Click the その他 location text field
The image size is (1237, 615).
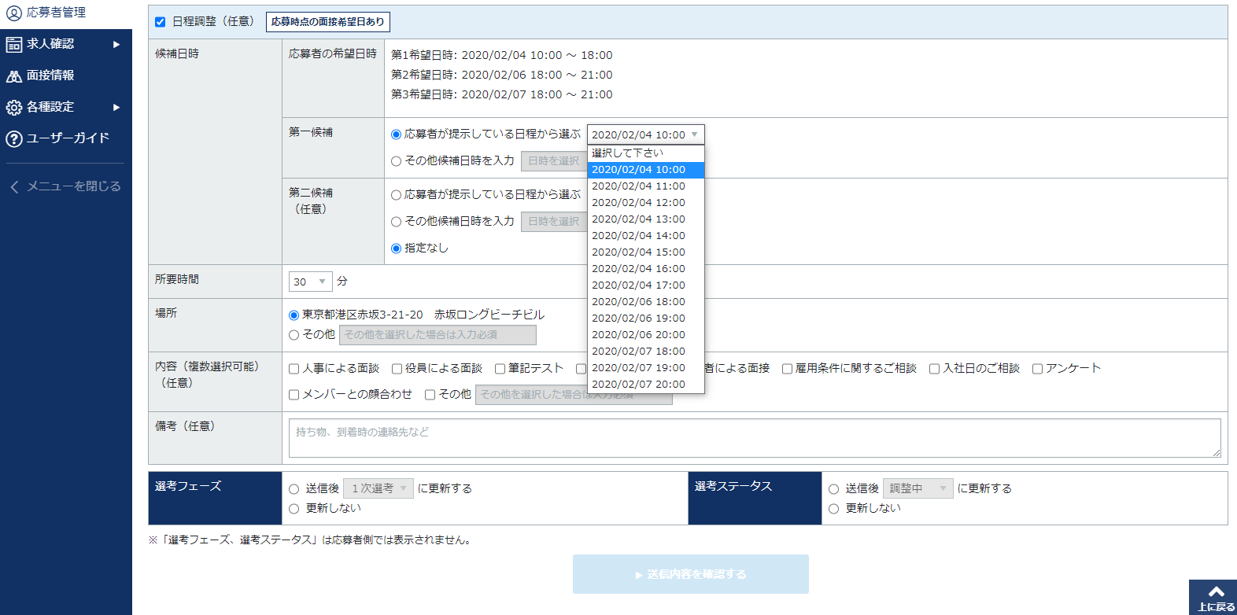click(x=438, y=335)
